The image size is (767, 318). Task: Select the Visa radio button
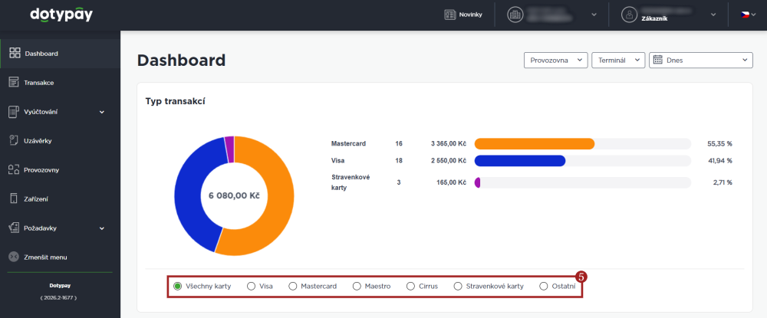(252, 287)
